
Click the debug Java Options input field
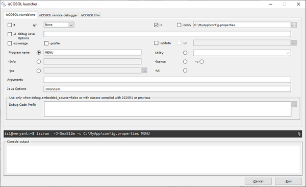click(167, 34)
